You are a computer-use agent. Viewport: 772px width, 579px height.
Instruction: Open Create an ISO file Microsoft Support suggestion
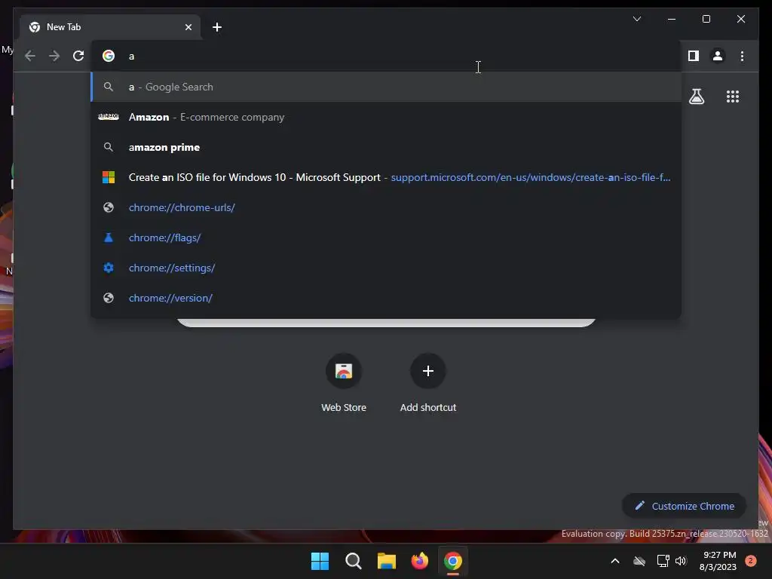click(x=387, y=177)
